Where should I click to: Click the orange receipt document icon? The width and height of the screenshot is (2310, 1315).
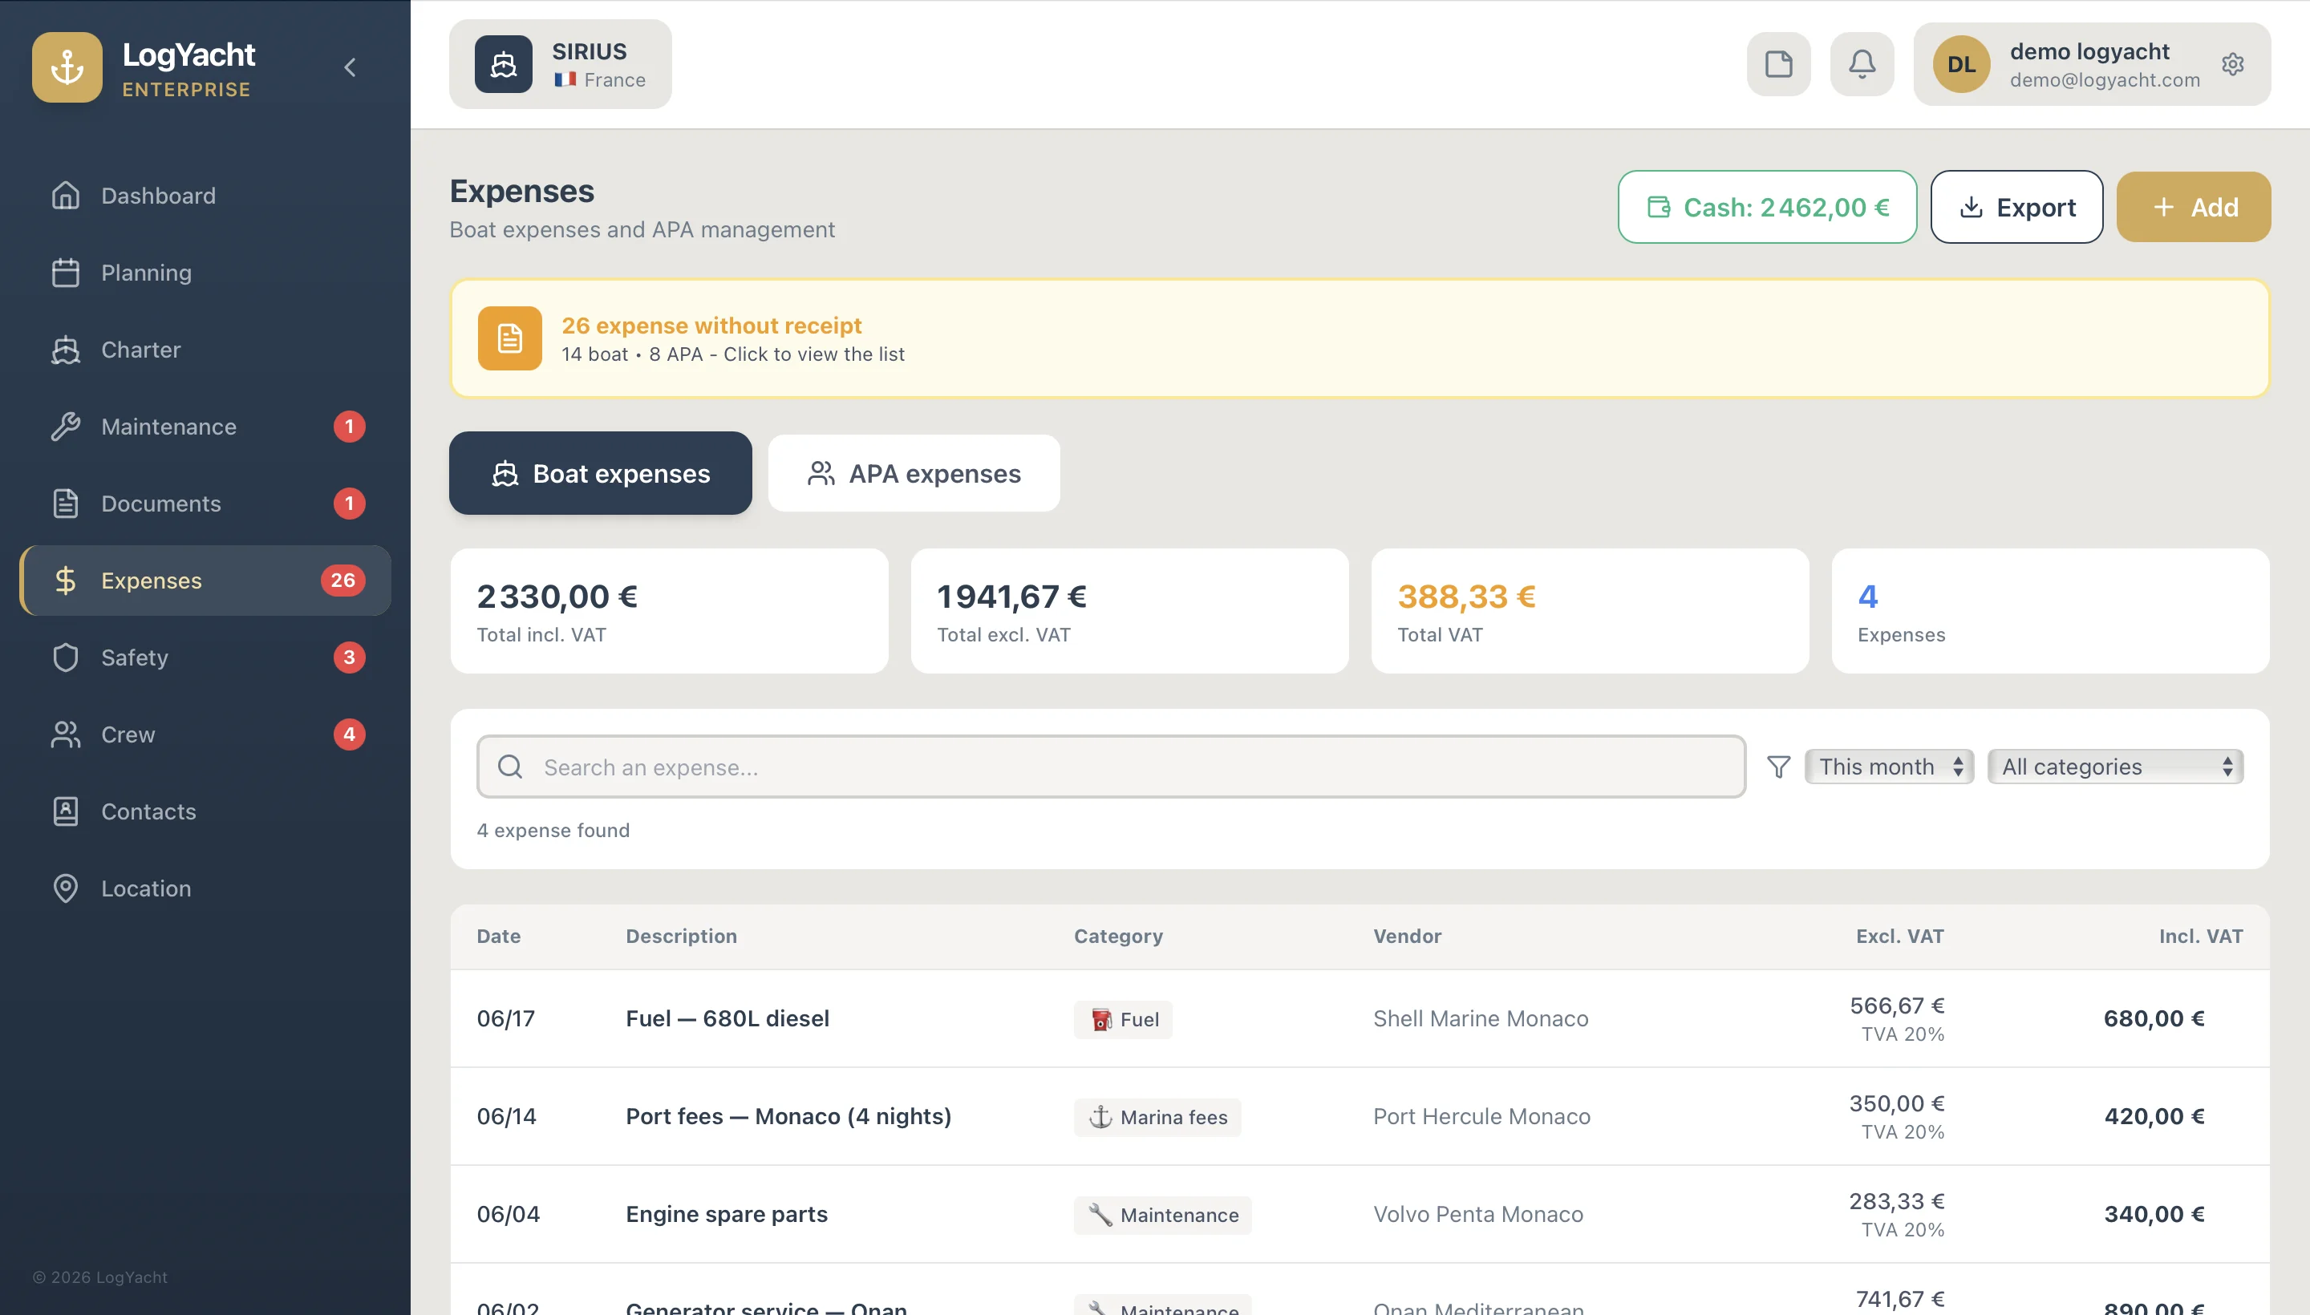pyautogui.click(x=509, y=338)
